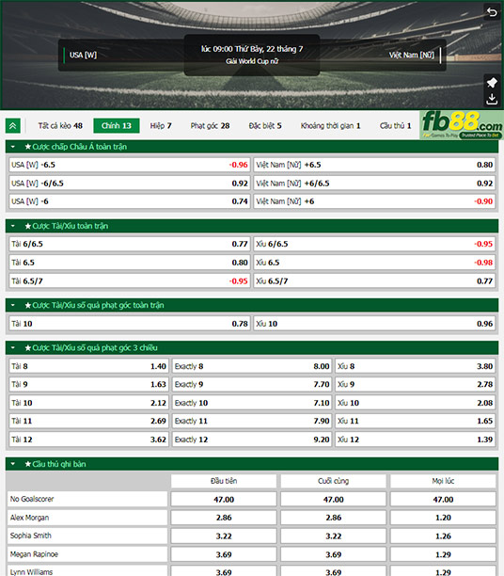This screenshot has height=576, width=504.
Task: Select Tất cả kèo 48 tab
Action: pos(60,125)
